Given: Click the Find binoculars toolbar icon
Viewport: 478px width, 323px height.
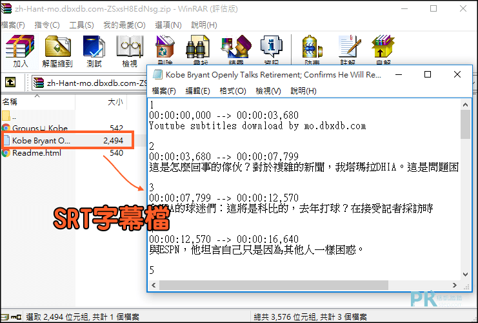Looking at the screenshot, I should coord(198,47).
